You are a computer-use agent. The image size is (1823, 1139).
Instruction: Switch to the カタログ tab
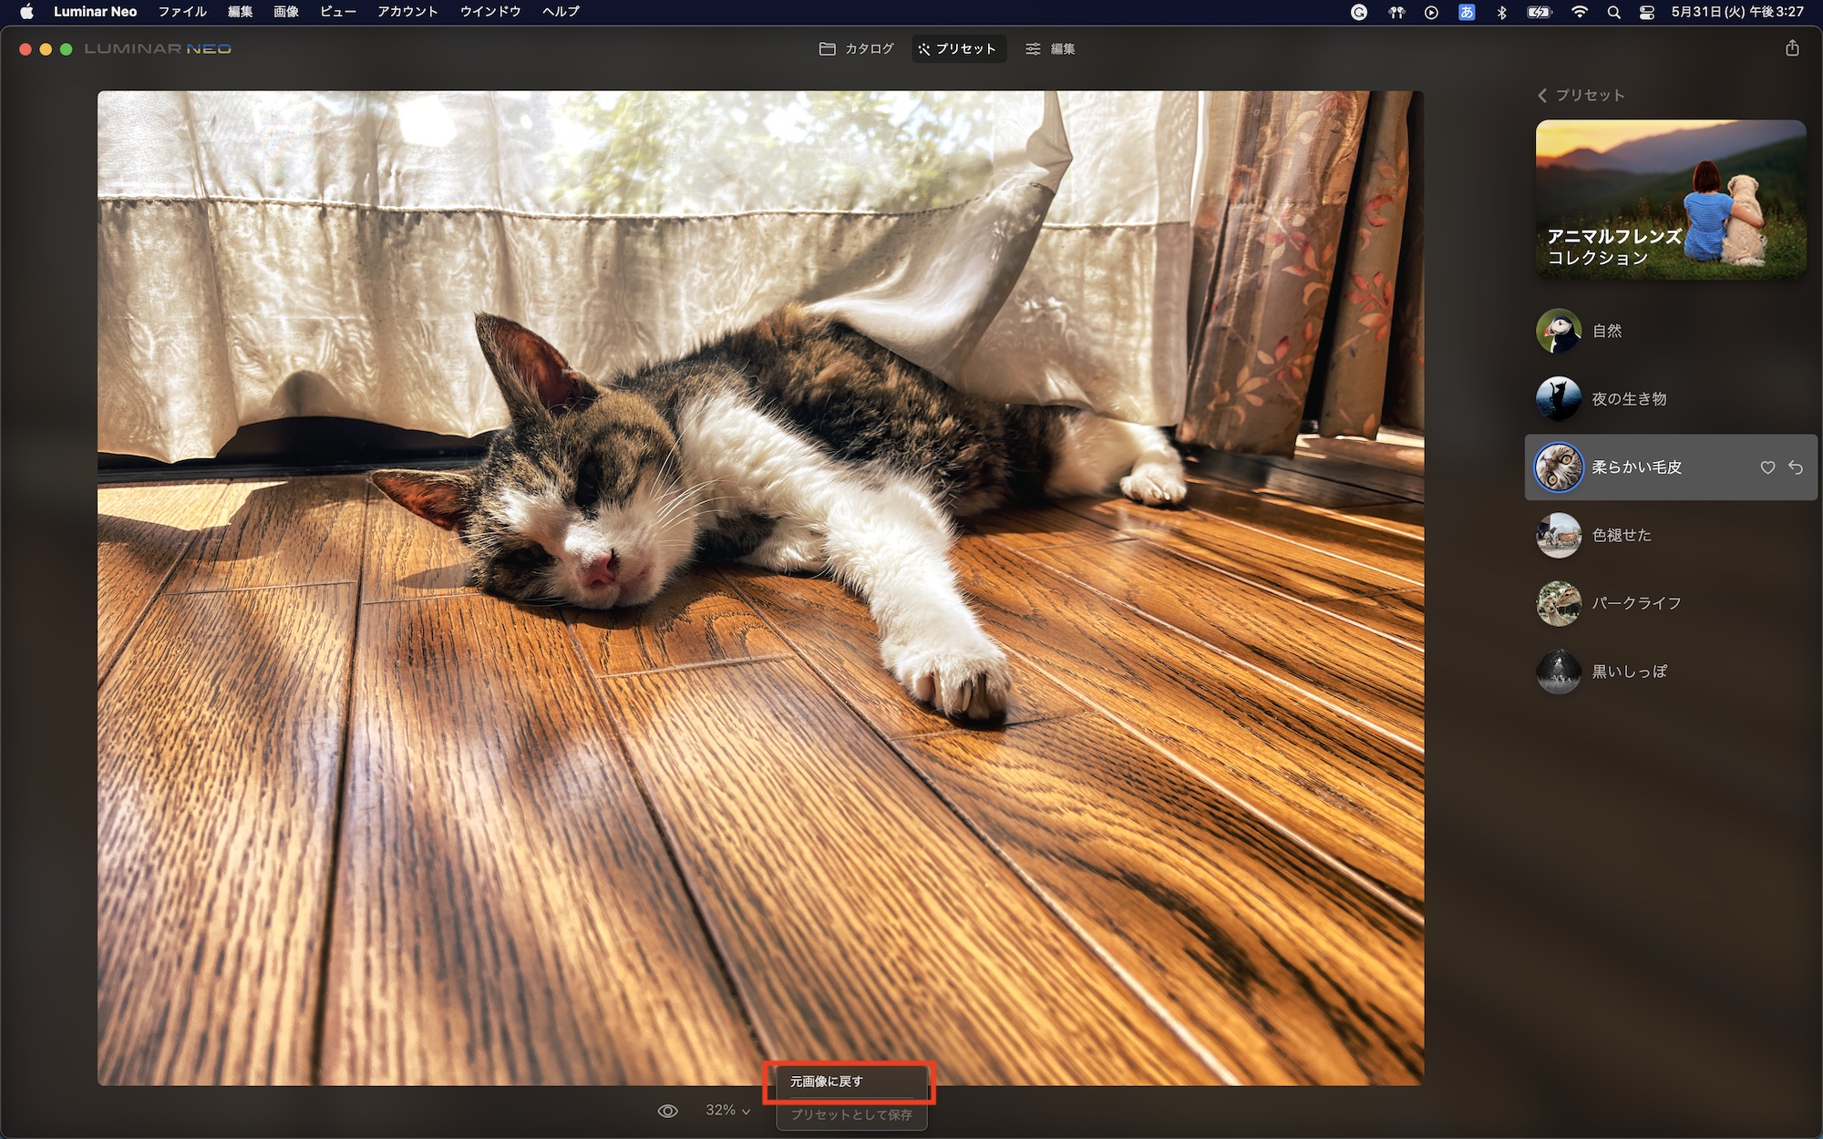tap(856, 48)
